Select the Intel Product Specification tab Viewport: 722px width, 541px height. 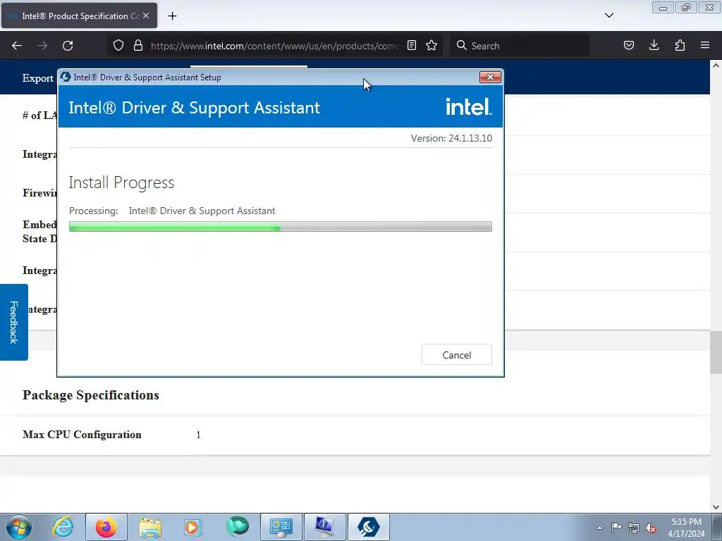coord(79,15)
